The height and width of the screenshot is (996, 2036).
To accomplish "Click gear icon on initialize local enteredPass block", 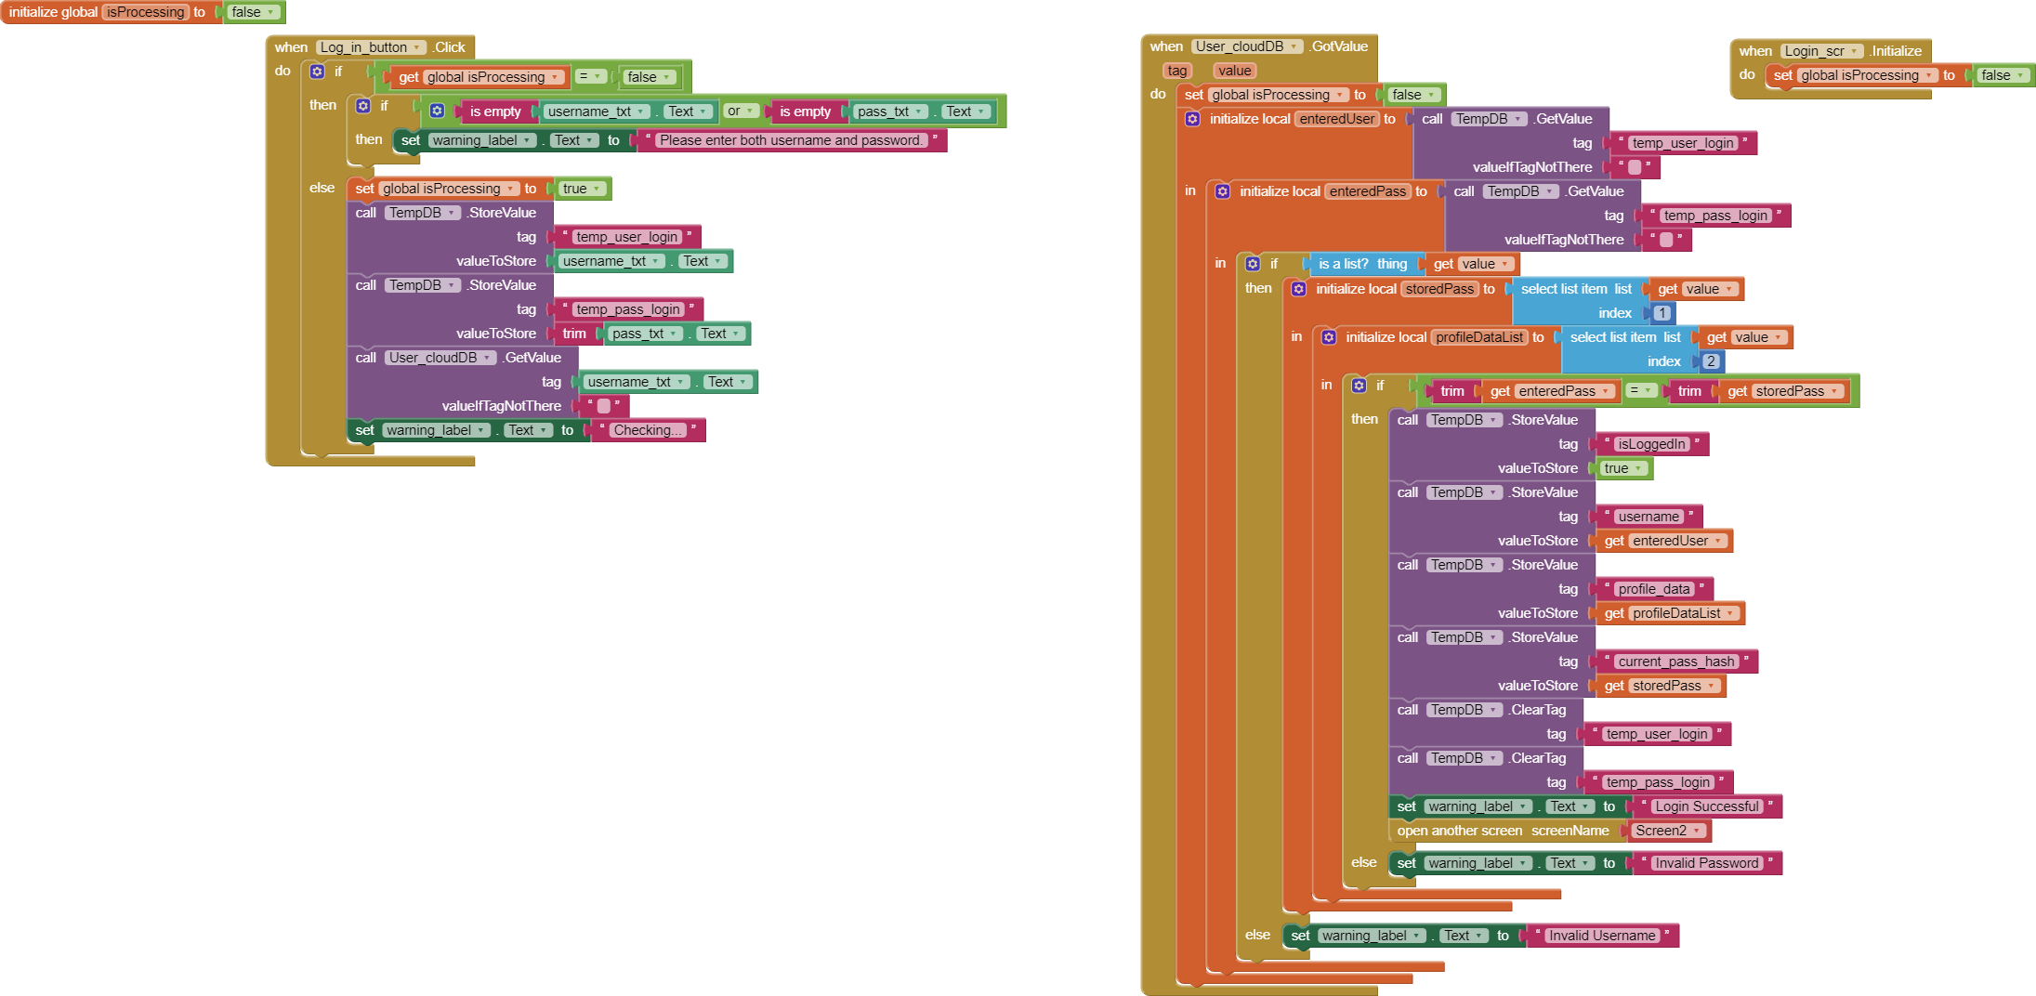I will click(x=1223, y=191).
